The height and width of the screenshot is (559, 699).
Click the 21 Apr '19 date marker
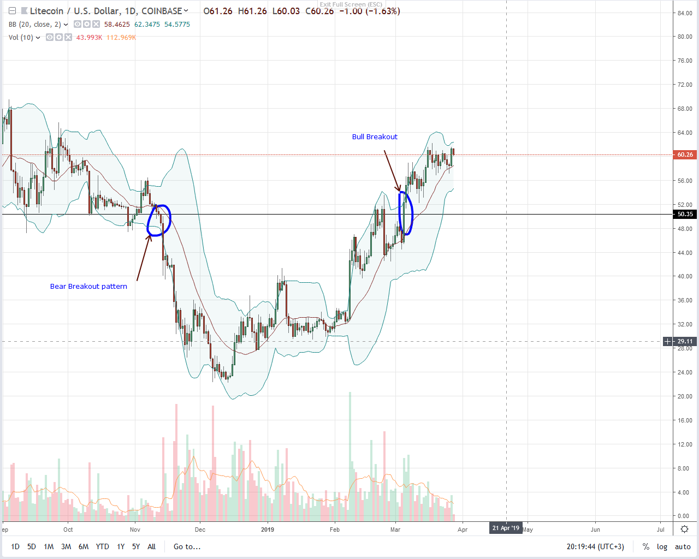pyautogui.click(x=506, y=528)
